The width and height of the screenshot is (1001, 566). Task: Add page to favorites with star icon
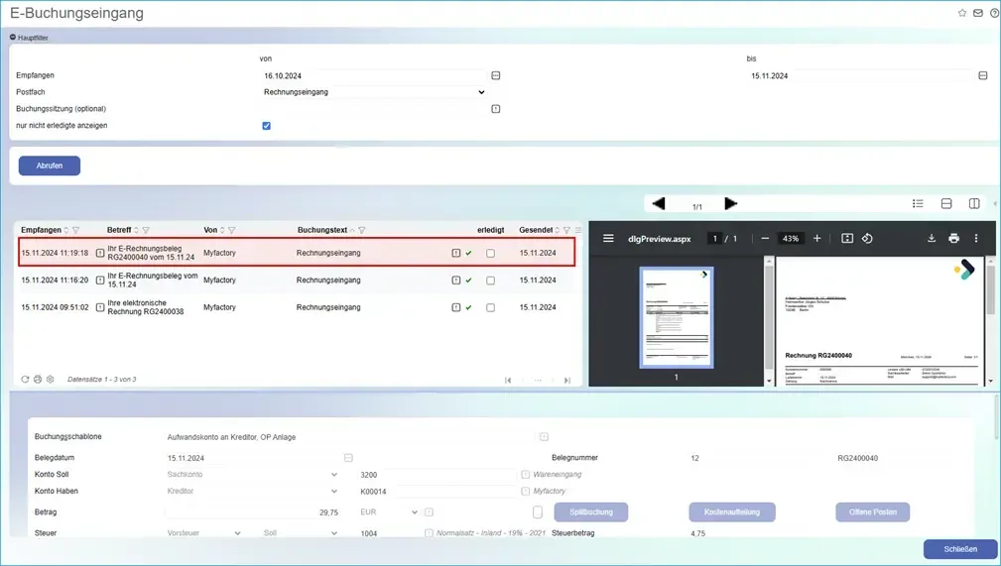[961, 13]
